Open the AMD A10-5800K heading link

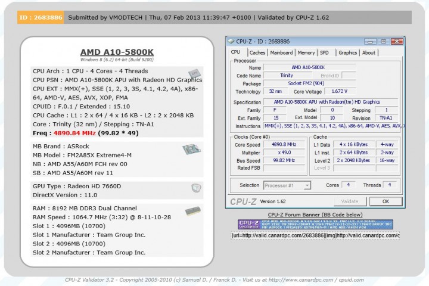117,52
